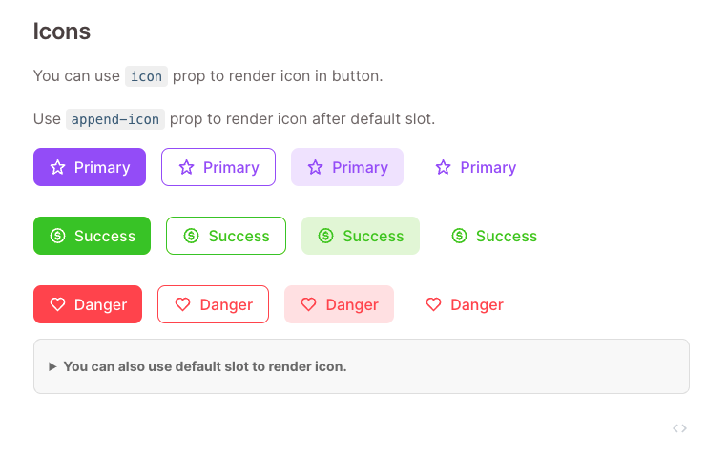
Task: Expand the default slot details triangle
Action: pos(52,366)
